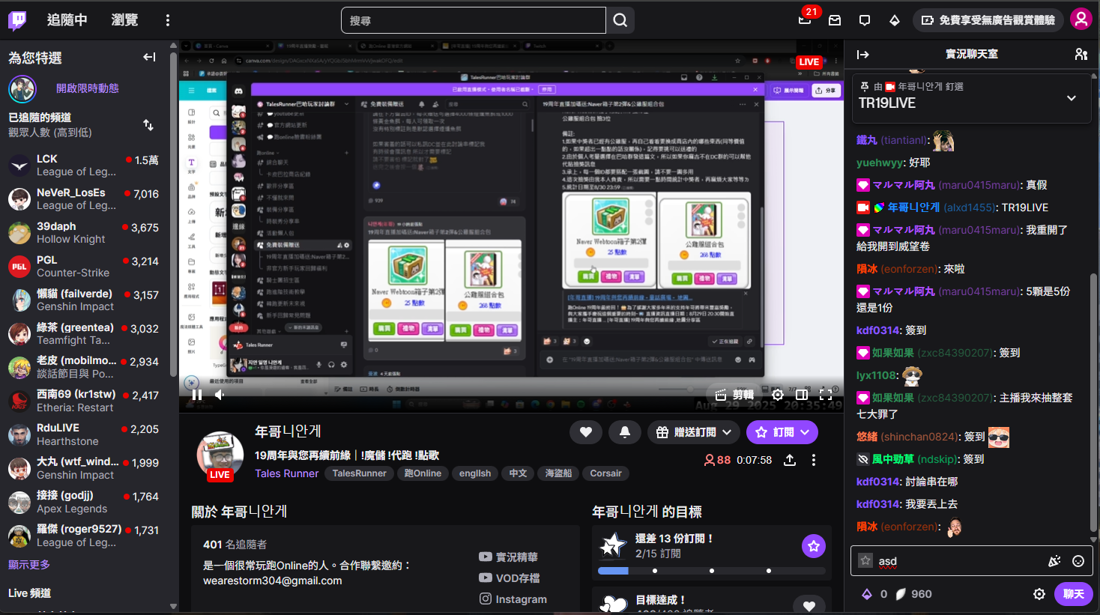Screen dimensions: 1100x615
Task: Open the community list icon in chat
Action: pos(1081,54)
